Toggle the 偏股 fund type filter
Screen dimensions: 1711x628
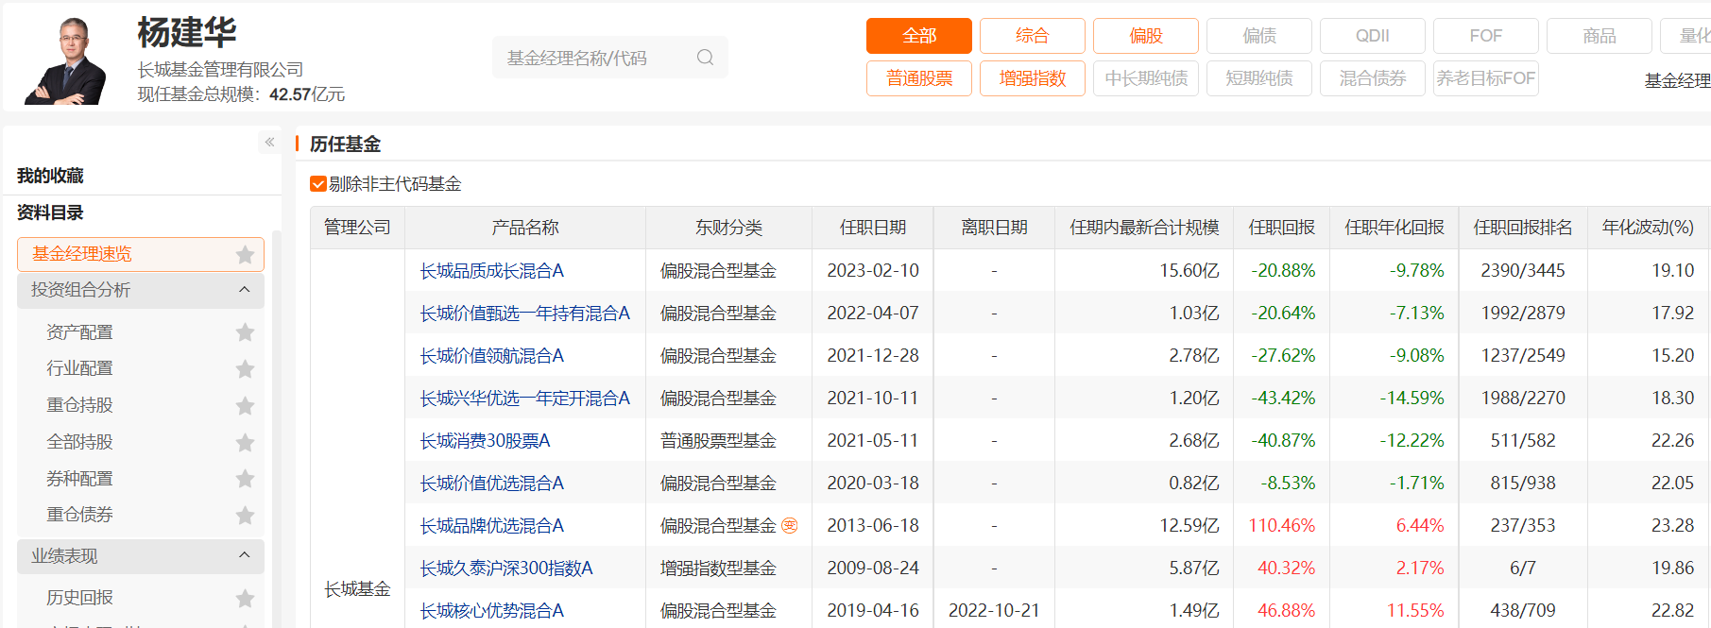point(1145,36)
